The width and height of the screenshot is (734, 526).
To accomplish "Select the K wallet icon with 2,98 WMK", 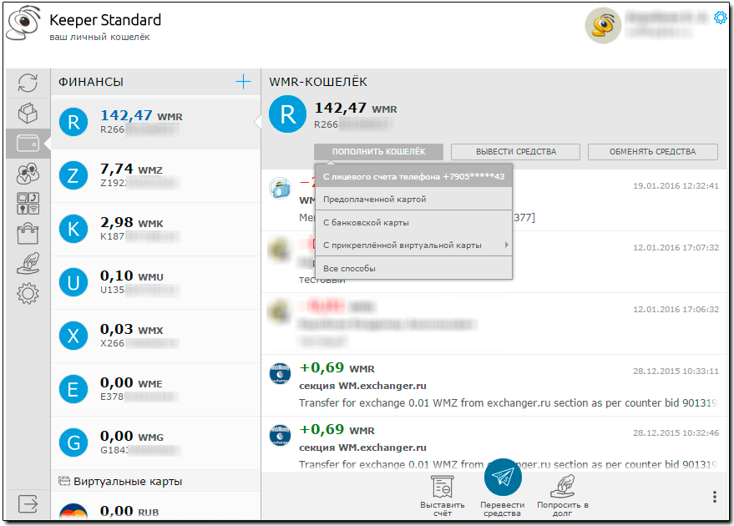I will click(x=73, y=229).
